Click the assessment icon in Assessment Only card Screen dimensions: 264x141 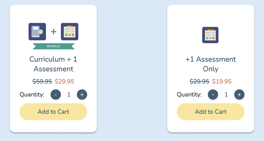coord(210,35)
